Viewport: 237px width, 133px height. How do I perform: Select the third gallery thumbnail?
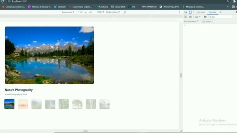point(37,104)
